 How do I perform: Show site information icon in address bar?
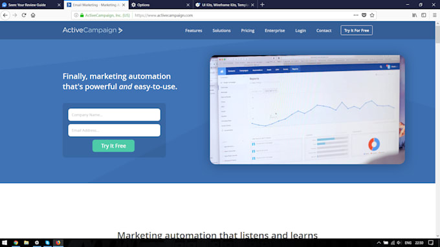point(76,15)
